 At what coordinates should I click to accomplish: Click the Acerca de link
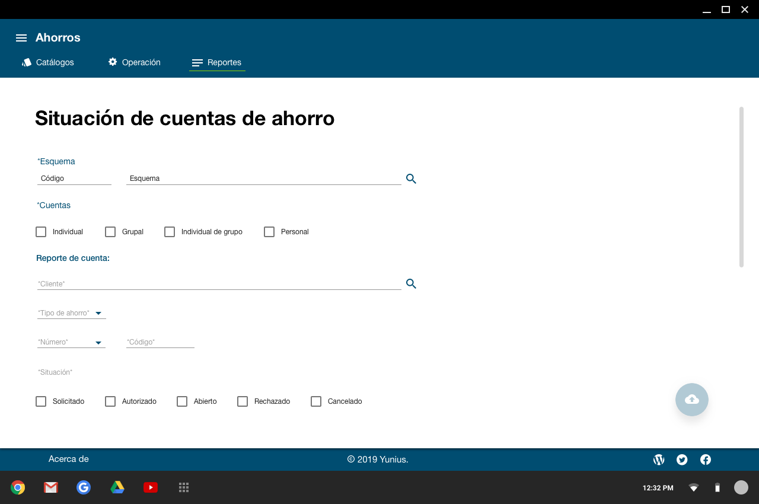click(x=69, y=459)
